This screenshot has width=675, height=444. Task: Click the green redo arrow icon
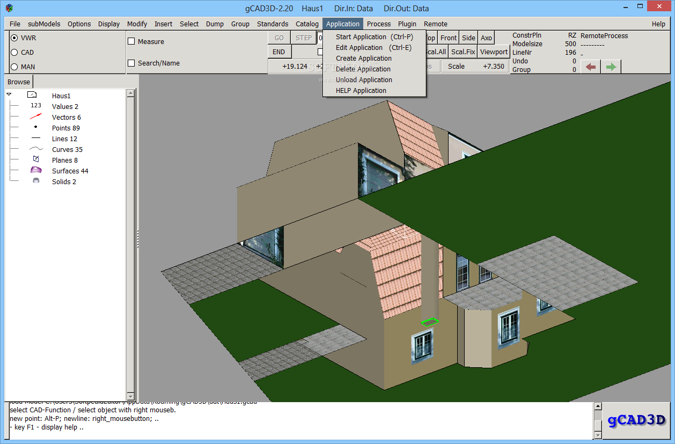pyautogui.click(x=611, y=67)
